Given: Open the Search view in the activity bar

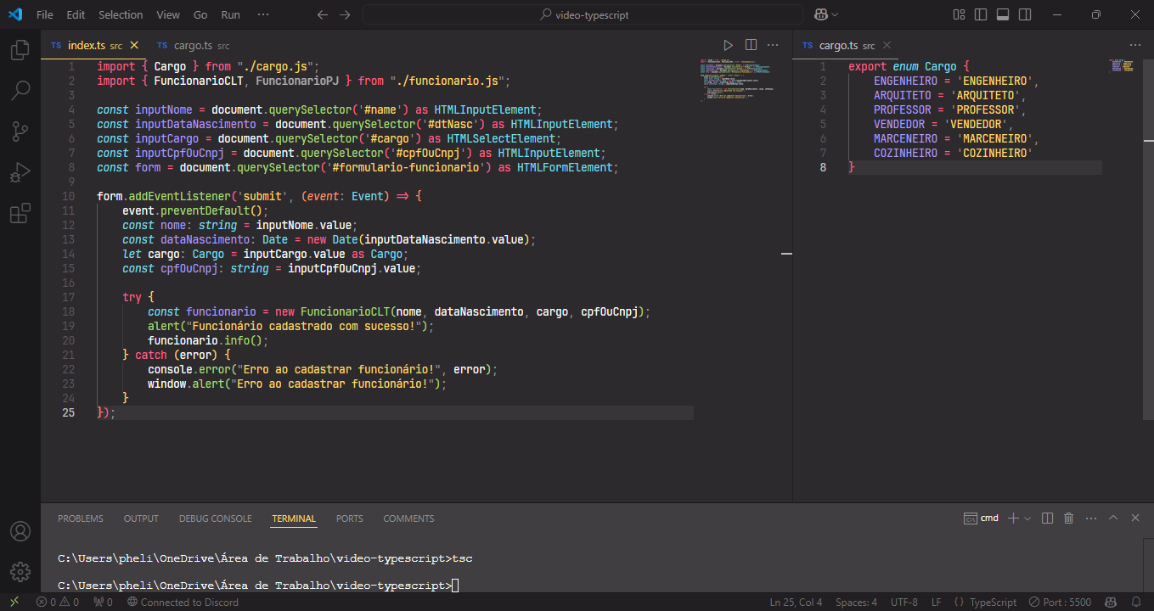Looking at the screenshot, I should [x=20, y=90].
